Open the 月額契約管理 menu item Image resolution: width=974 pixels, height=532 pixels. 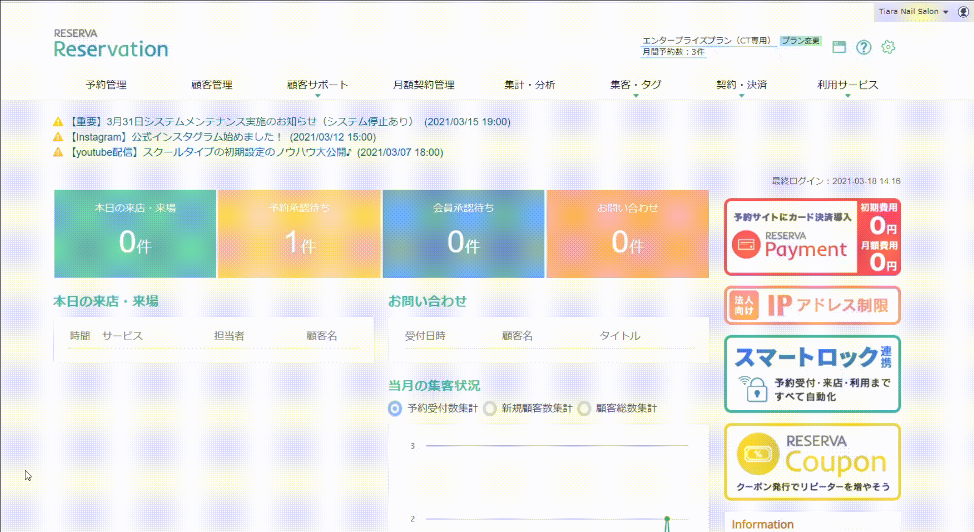(424, 85)
